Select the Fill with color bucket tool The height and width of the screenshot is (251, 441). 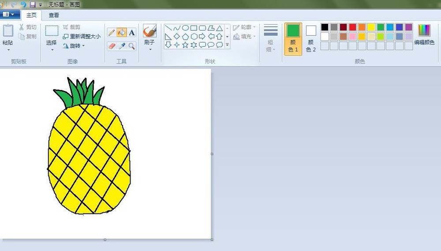(x=122, y=33)
